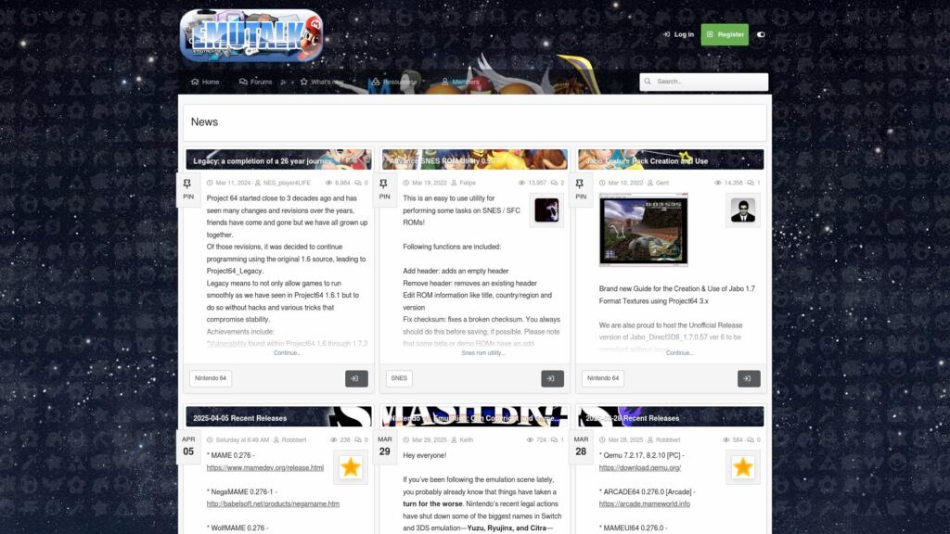Open download.qemu.org link

(x=640, y=468)
